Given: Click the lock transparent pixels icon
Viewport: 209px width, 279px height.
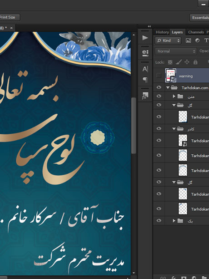Looking at the screenshot, I should click(170, 62).
